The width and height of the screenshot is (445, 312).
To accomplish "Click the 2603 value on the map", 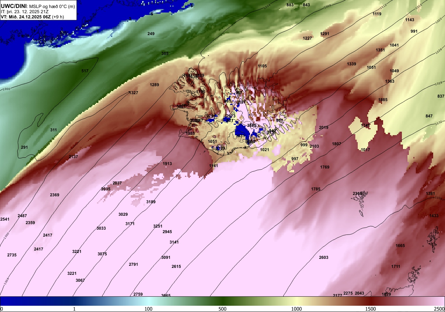I will [324, 257].
